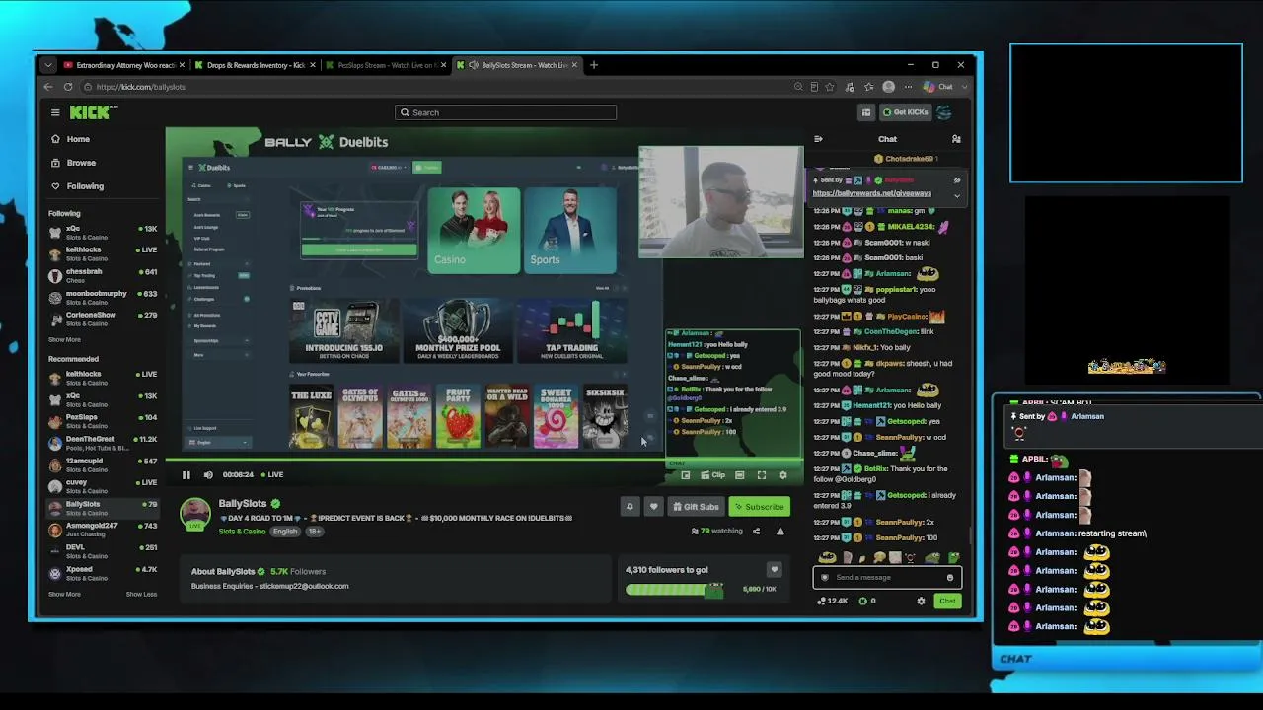Open the emote picker in chat input
This screenshot has width=1263, height=710.
click(950, 578)
